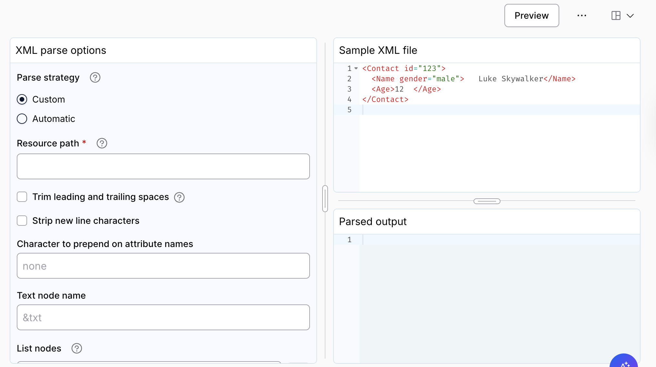Click the Luke Skywalker text in XML

[511, 79]
